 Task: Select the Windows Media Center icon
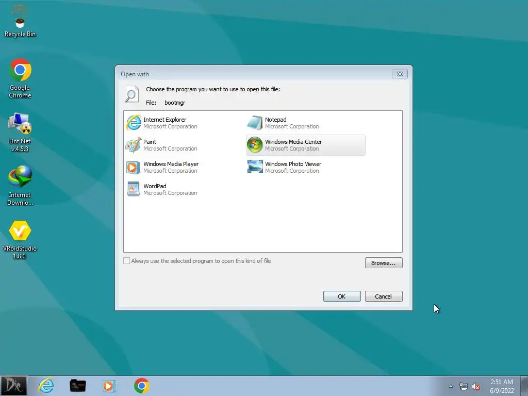point(255,145)
